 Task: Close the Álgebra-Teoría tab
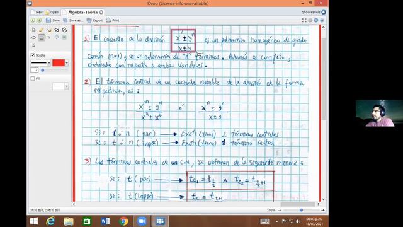coord(101,12)
